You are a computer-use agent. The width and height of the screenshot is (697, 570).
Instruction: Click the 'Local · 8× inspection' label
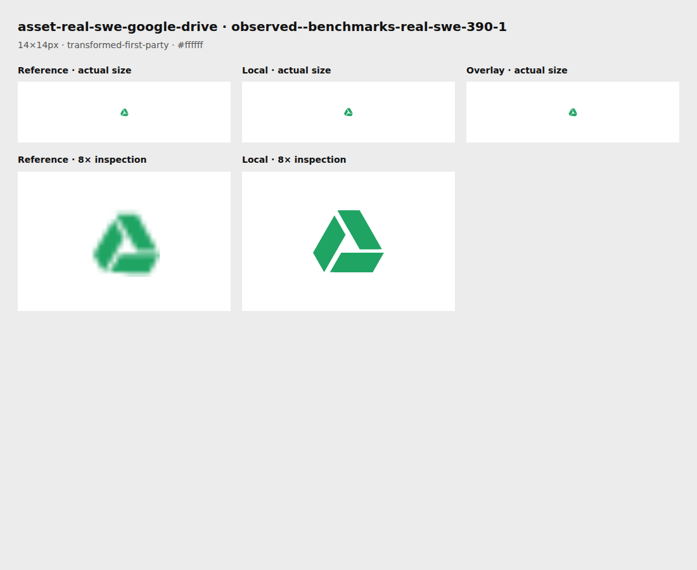(x=294, y=160)
